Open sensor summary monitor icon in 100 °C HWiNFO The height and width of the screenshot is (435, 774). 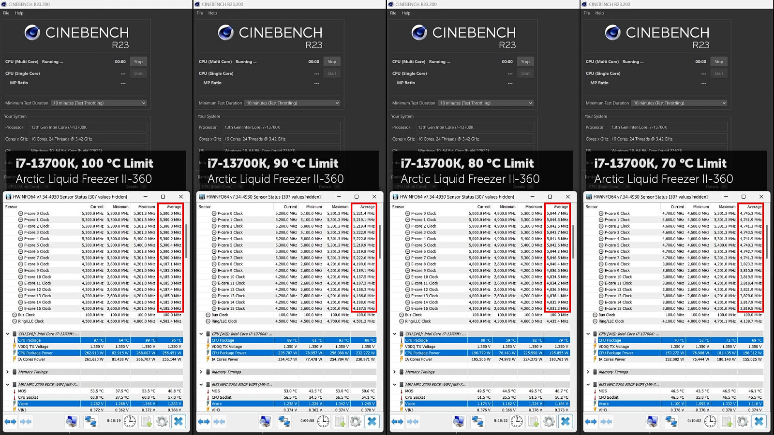coord(72,421)
